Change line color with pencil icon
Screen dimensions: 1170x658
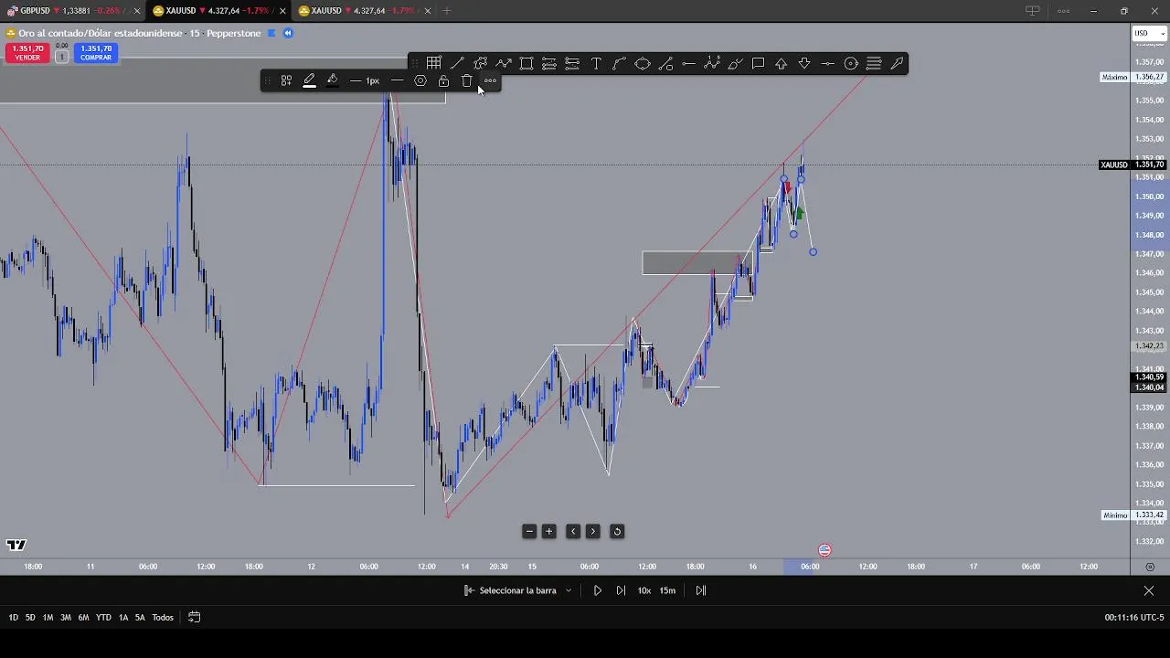coord(309,80)
